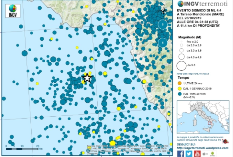Click the 'da 5.0' magnitude legend circle
The image size is (233, 157).
[181, 66]
